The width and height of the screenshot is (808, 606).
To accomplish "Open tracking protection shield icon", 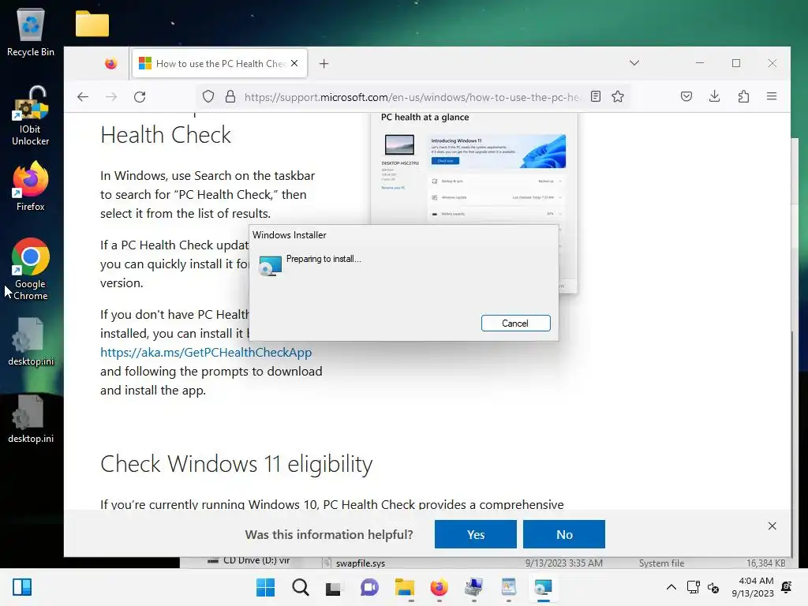I will 208,96.
